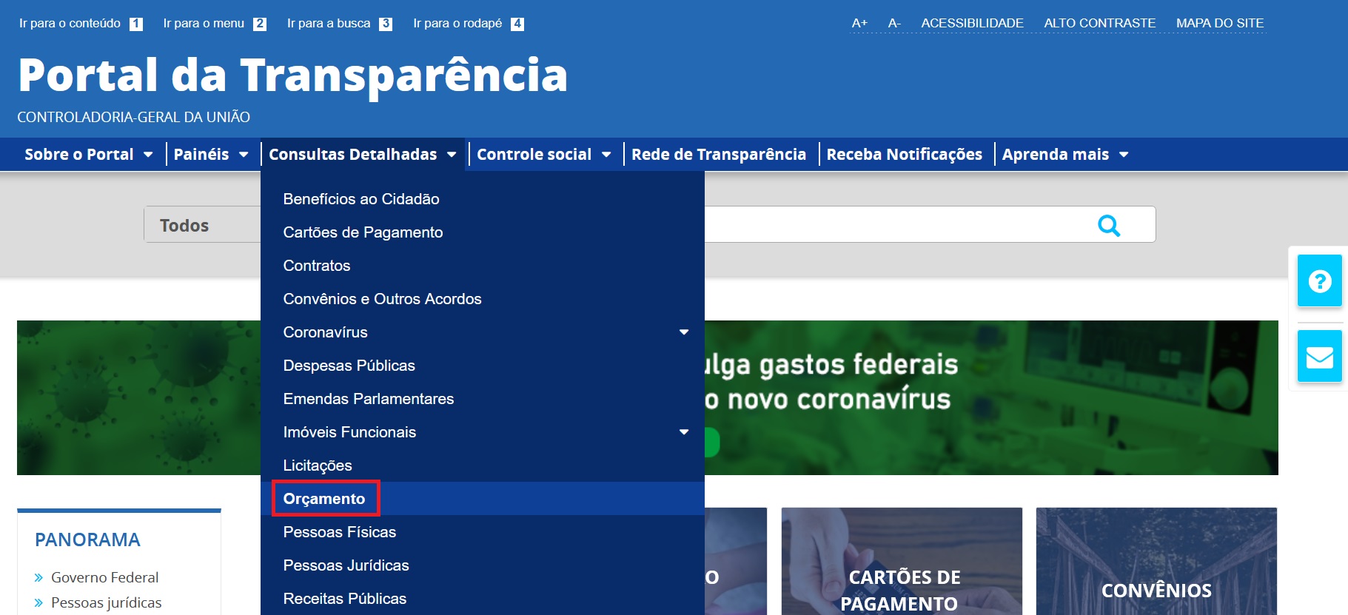Click Ir para a busca skip link

[340, 24]
